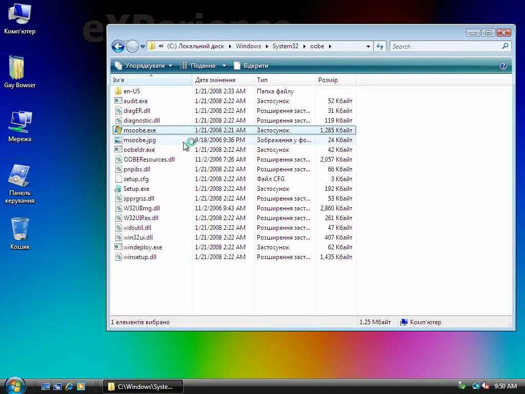This screenshot has height=394, width=525.
Task: Sort by Тип column header
Action: point(284,80)
